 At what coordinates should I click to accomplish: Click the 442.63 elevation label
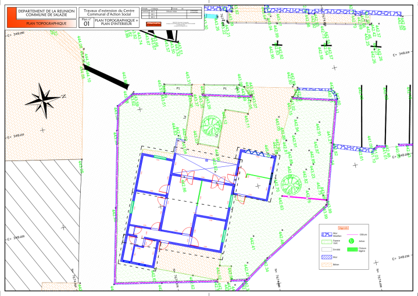pos(281,204)
